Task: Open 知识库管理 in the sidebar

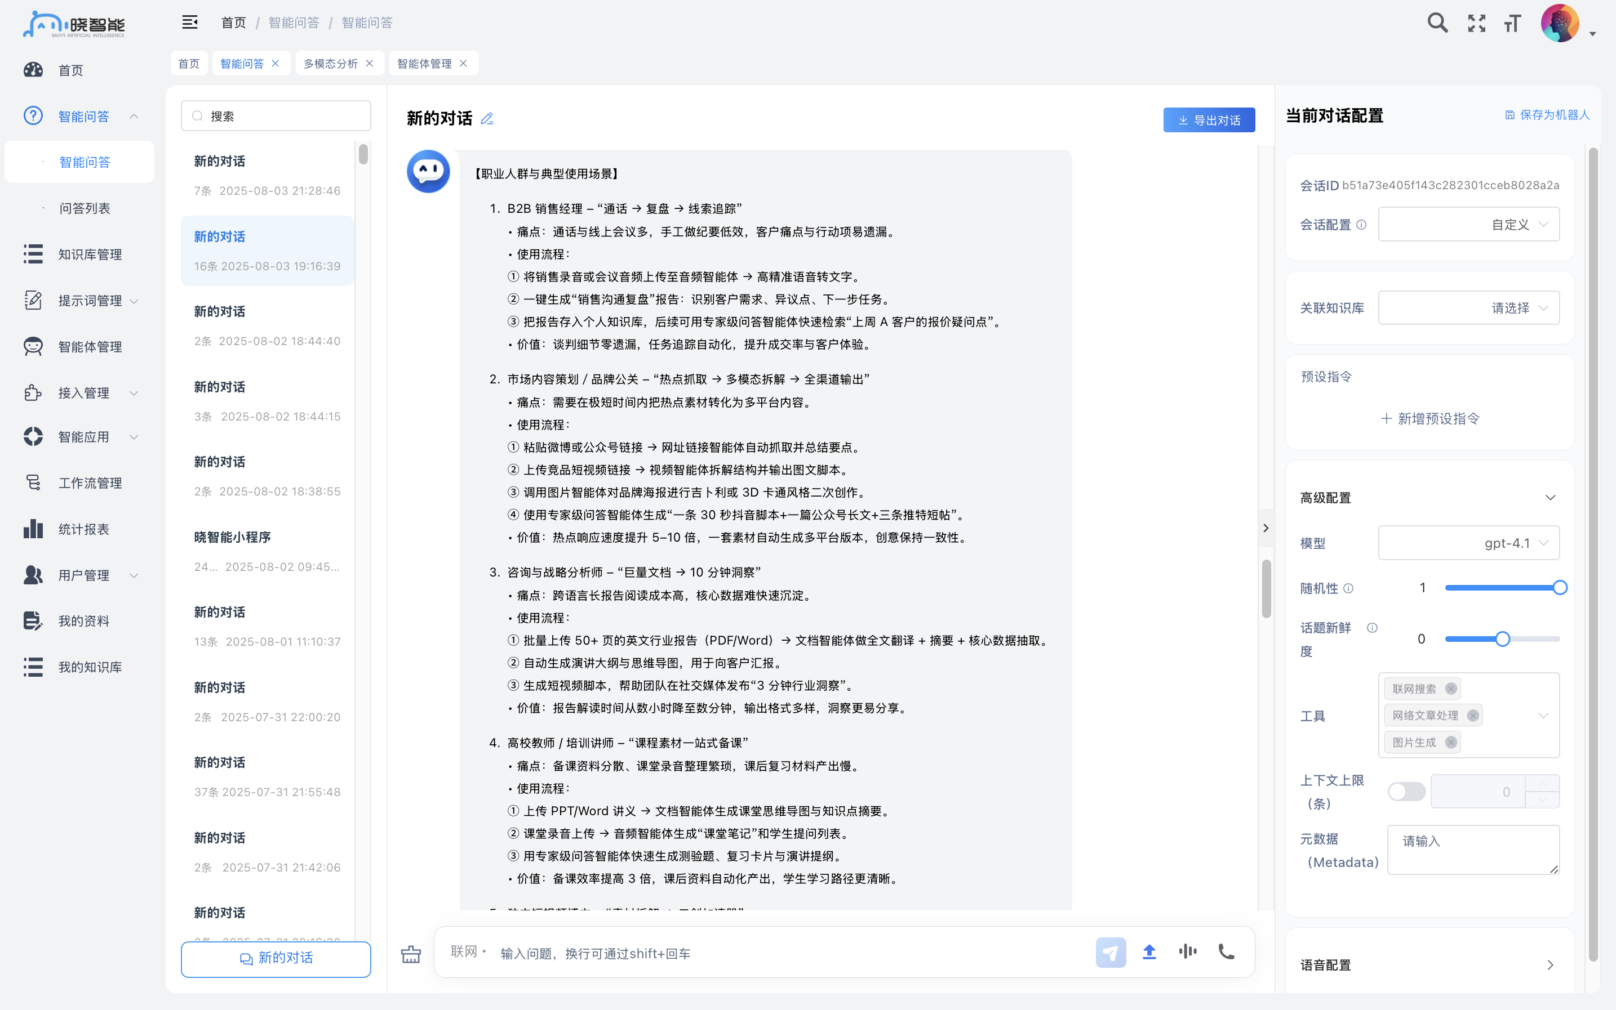Action: (x=90, y=254)
